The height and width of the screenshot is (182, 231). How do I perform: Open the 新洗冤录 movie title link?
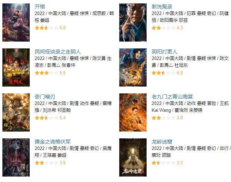pos(162,6)
